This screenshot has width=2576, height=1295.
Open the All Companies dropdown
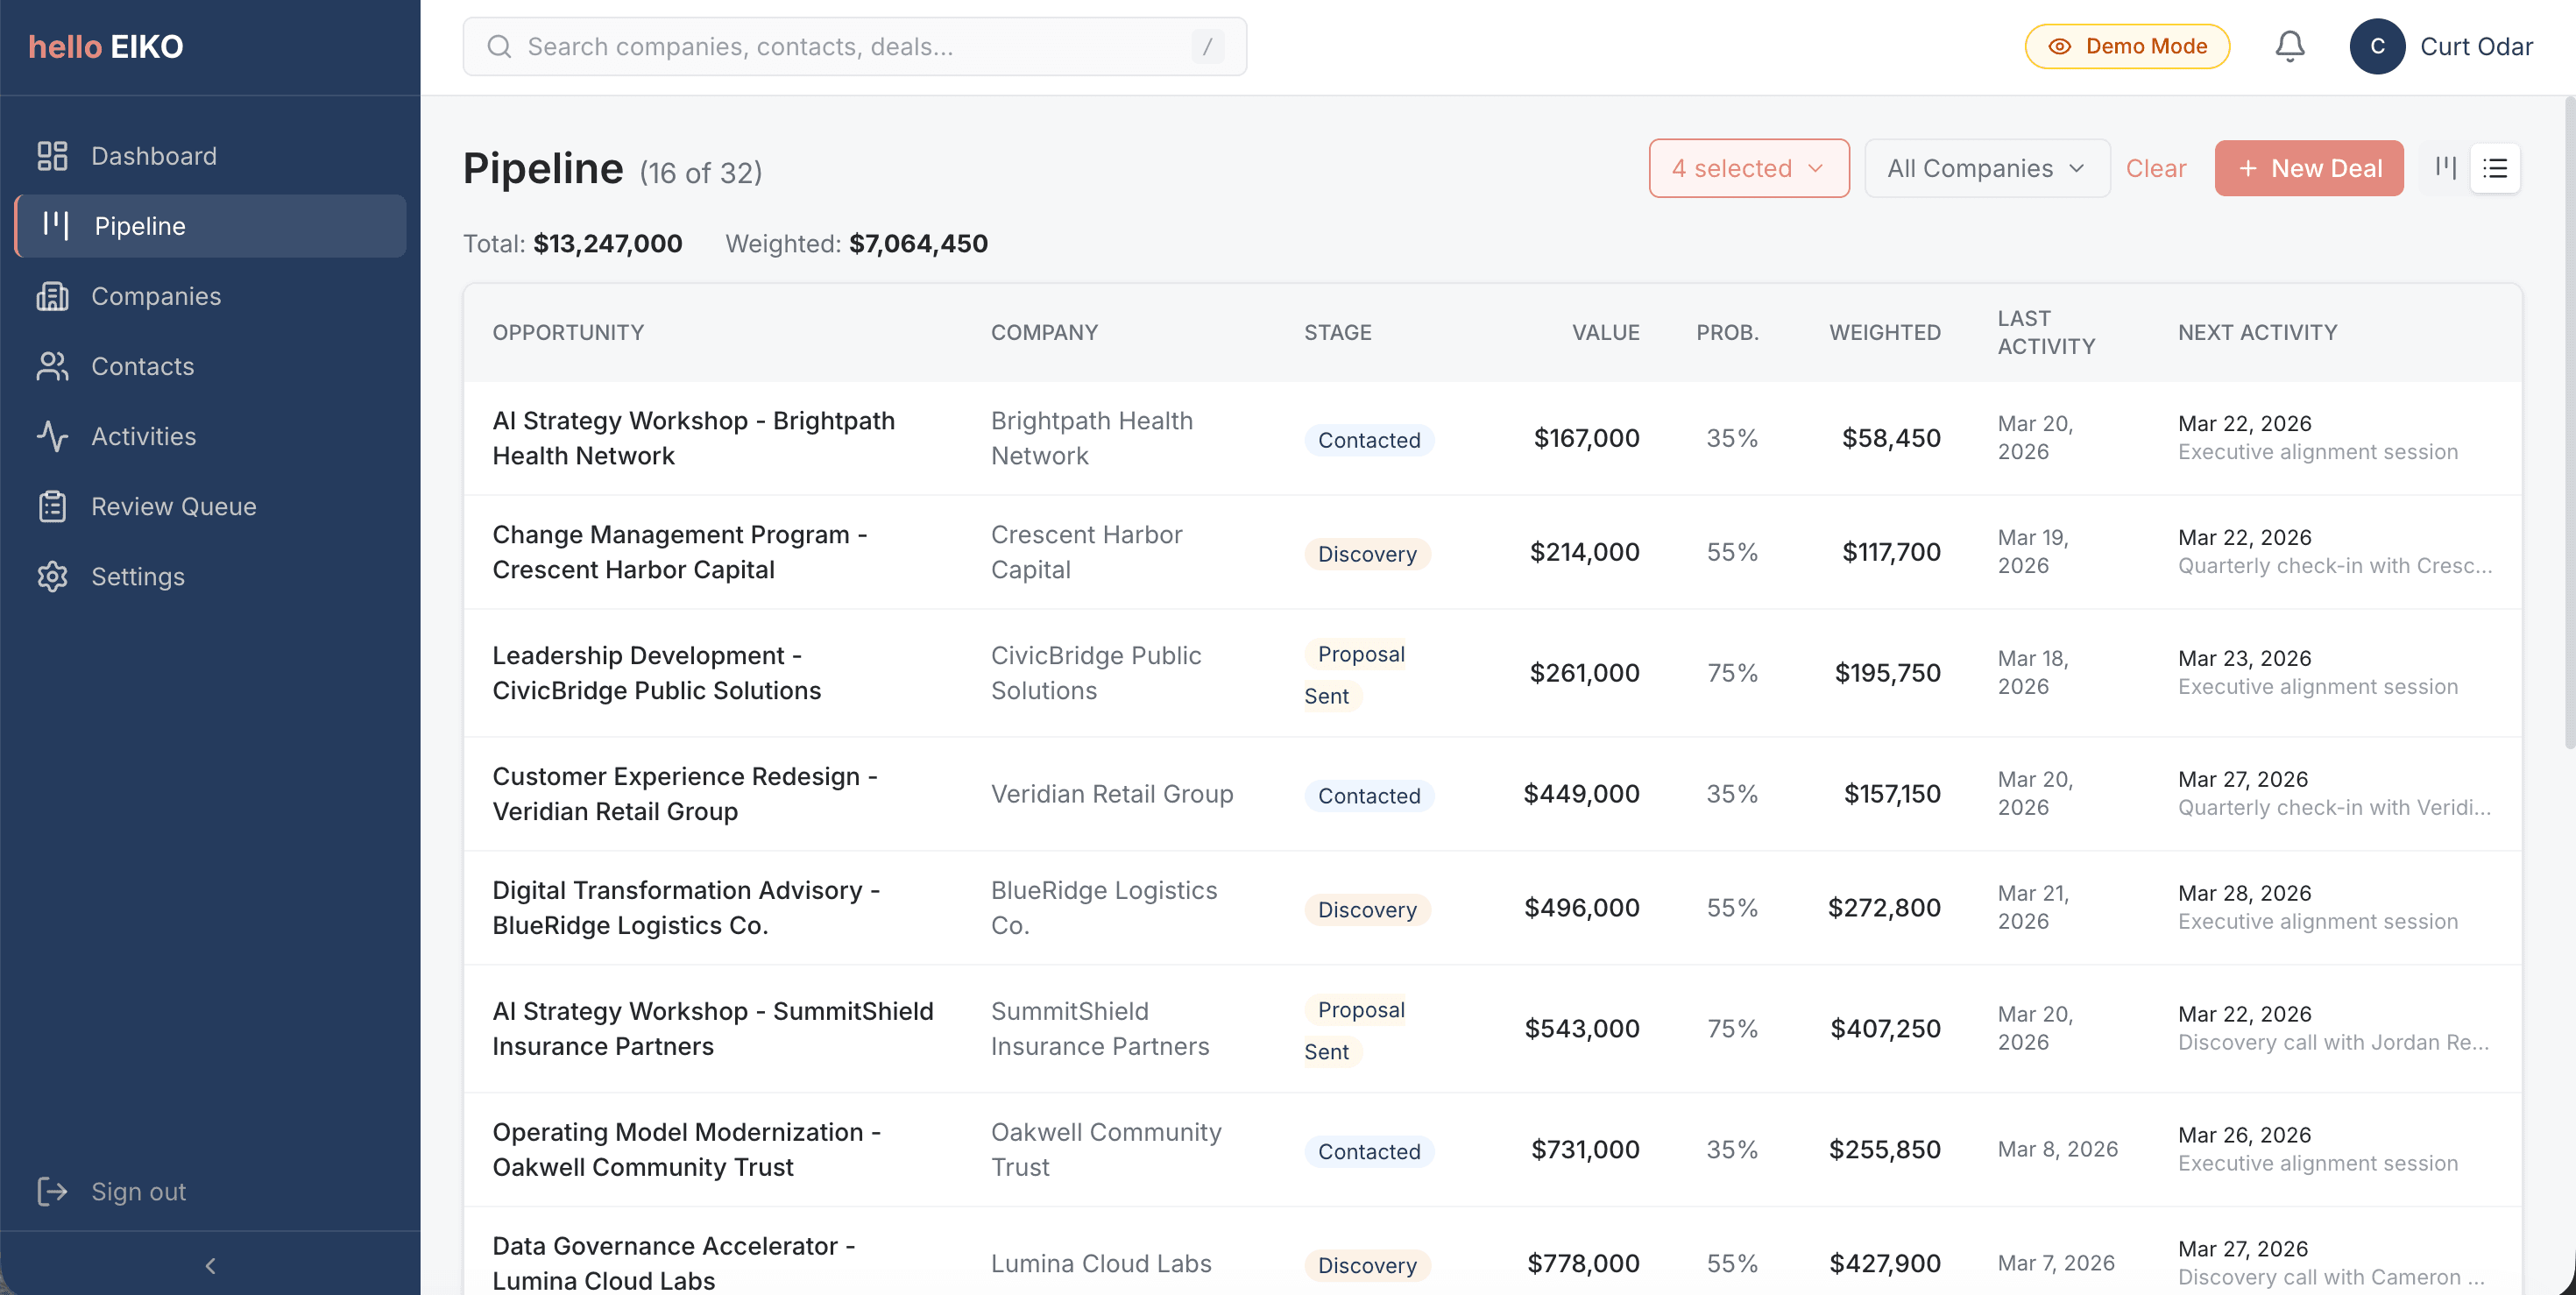click(1986, 168)
